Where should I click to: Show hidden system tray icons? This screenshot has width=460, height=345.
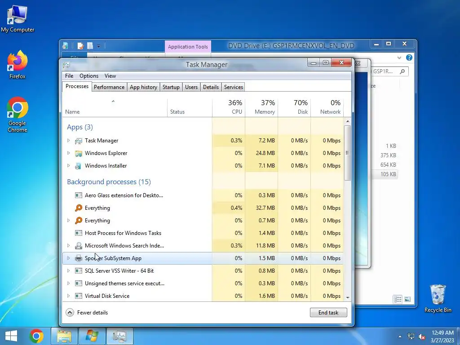[400, 336]
